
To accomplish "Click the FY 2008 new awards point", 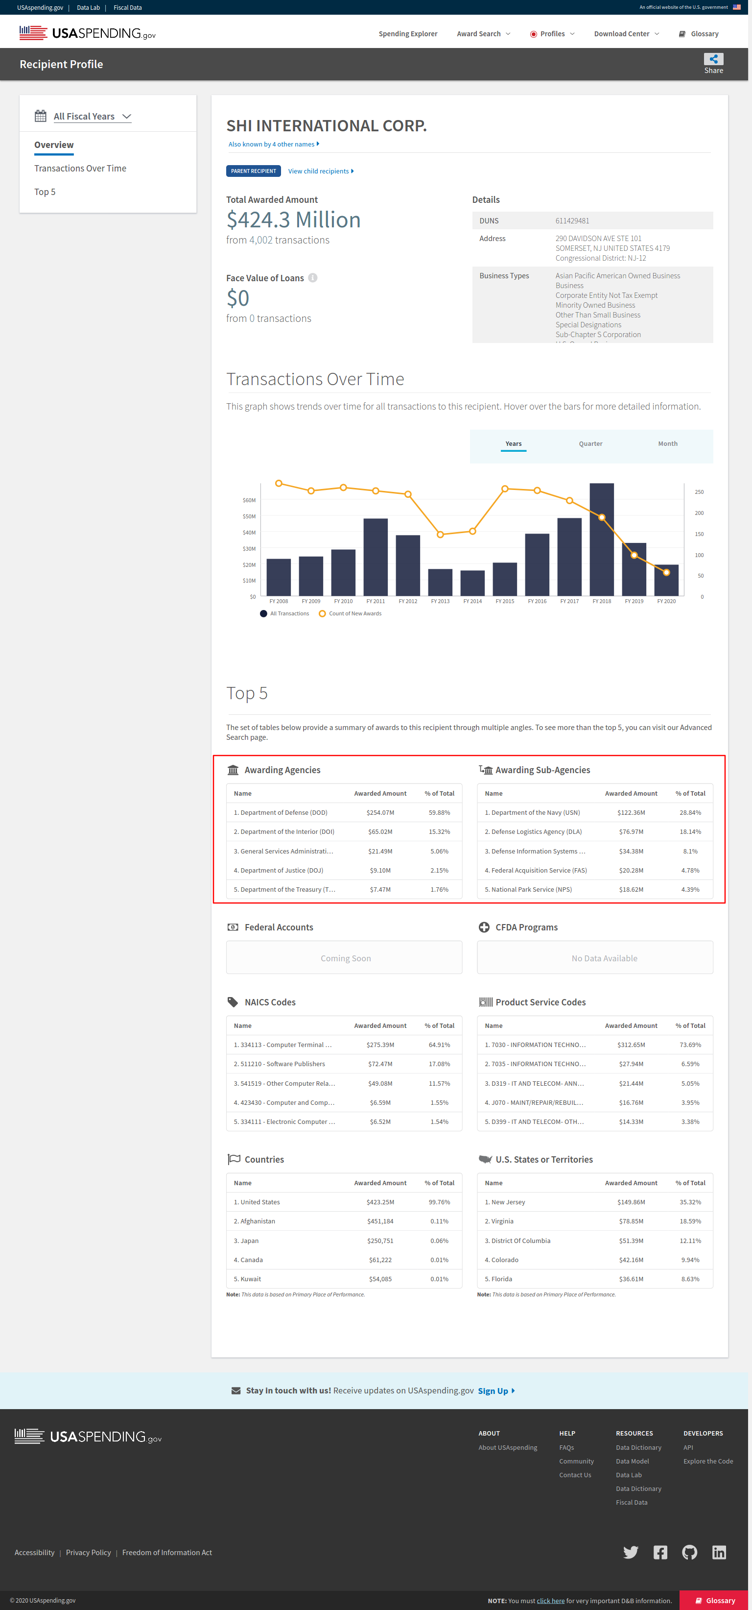I will click(279, 483).
